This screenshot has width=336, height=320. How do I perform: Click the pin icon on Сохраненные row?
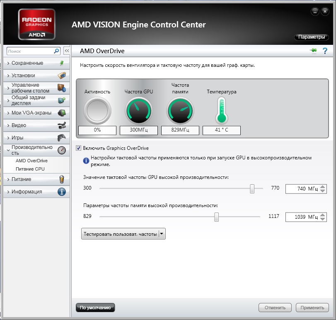(x=62, y=63)
